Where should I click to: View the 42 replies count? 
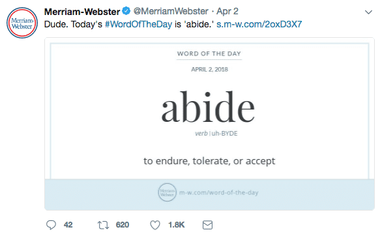coord(68,225)
